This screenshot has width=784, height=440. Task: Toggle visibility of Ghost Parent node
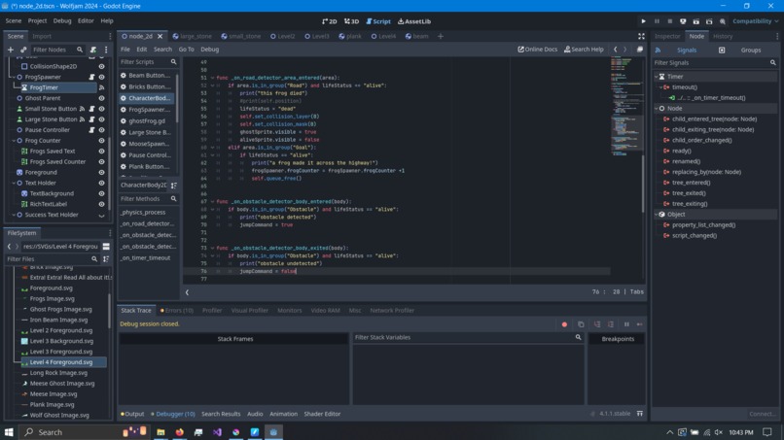101,98
